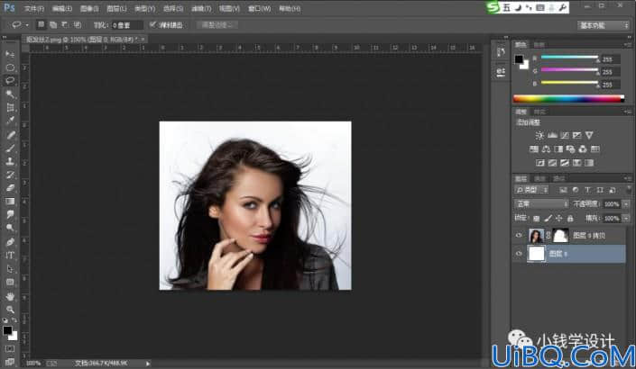The width and height of the screenshot is (636, 369).
Task: Select the Rectangle shape tool
Action: 10,282
